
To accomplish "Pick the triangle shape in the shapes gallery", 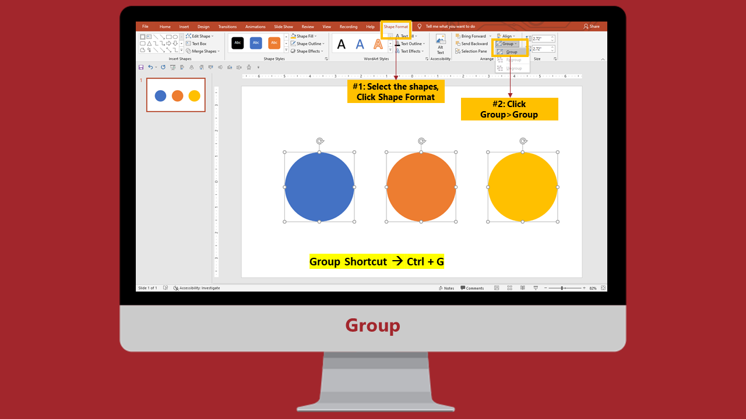I will 149,44.
